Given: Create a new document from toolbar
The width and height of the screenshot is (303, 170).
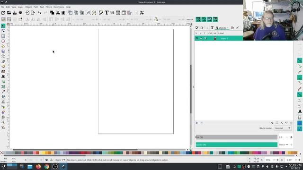Looking at the screenshot, I should 3,13.
